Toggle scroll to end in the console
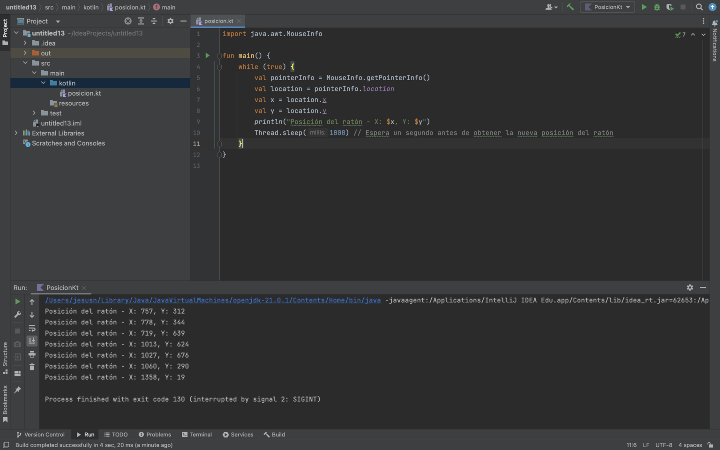Image resolution: width=720 pixels, height=450 pixels. click(32, 341)
